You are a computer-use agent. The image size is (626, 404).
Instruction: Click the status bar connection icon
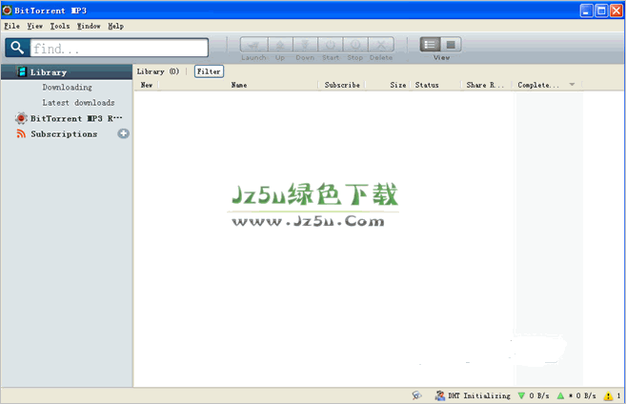pyautogui.click(x=416, y=395)
